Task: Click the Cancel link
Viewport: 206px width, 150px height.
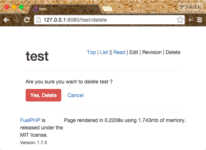Action: click(76, 95)
